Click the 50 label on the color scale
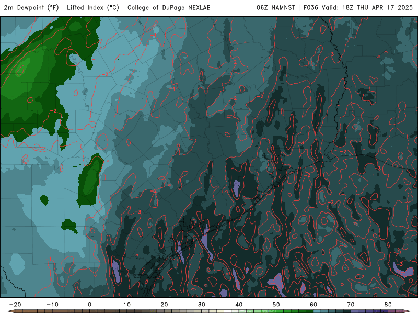 pyautogui.click(x=276, y=305)
